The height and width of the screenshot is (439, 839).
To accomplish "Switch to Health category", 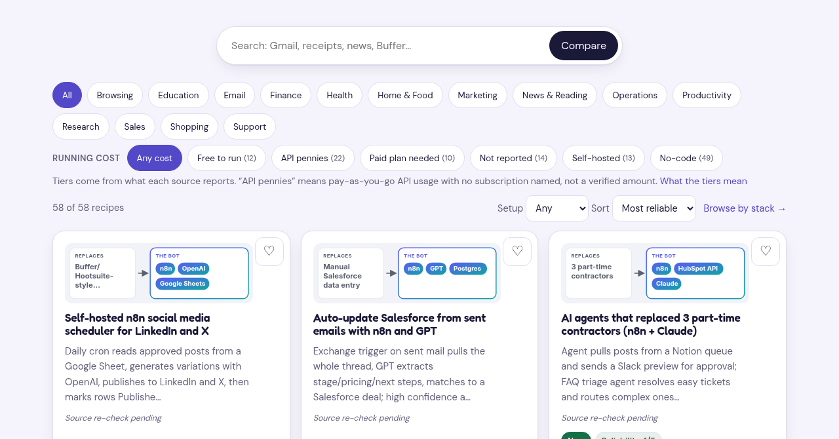I will 340,95.
